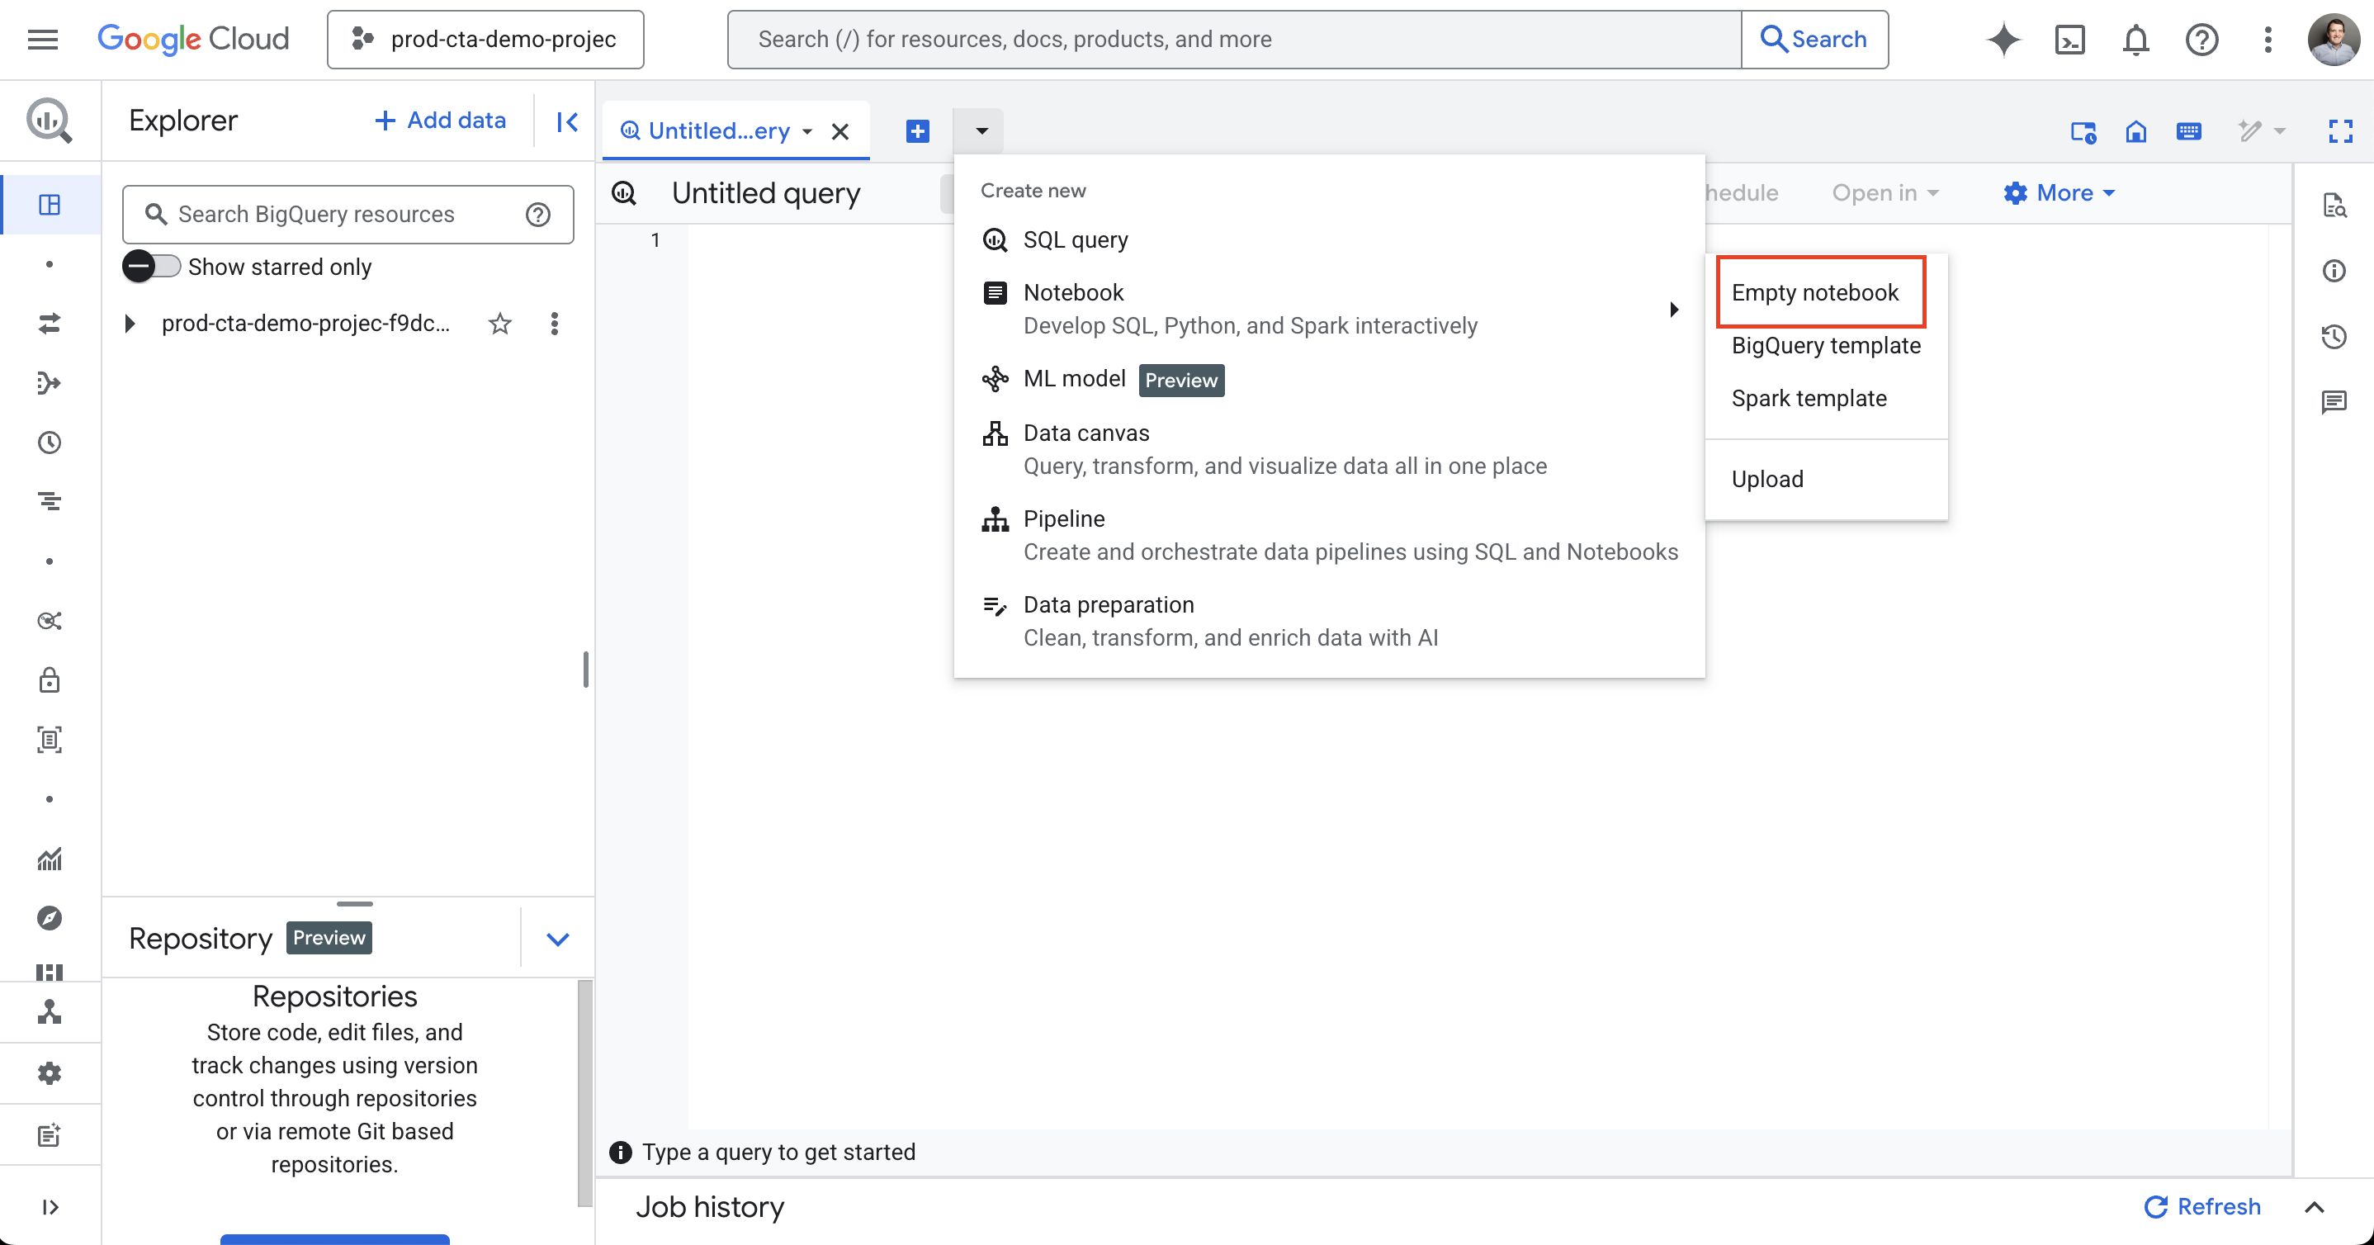Click Add data button
This screenshot has height=1245, width=2374.
(x=440, y=121)
